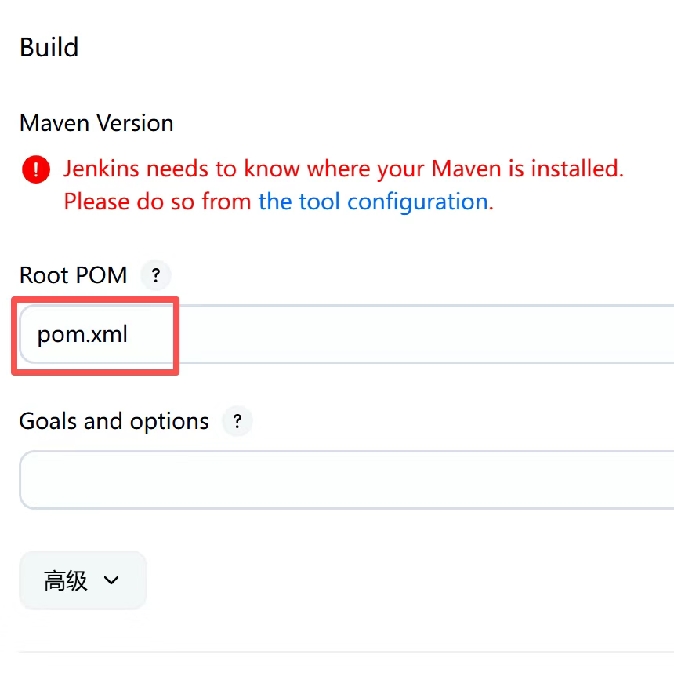Screen dimensions: 674x676
Task: Click the word "configuration" in the blue link
Action: coord(418,202)
